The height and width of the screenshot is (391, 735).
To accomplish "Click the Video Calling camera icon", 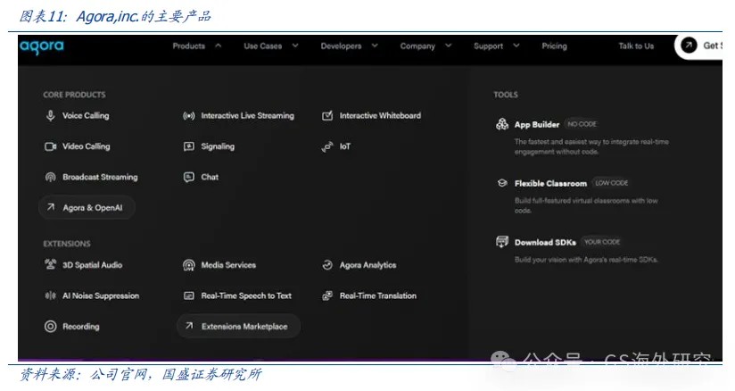I will pyautogui.click(x=50, y=146).
